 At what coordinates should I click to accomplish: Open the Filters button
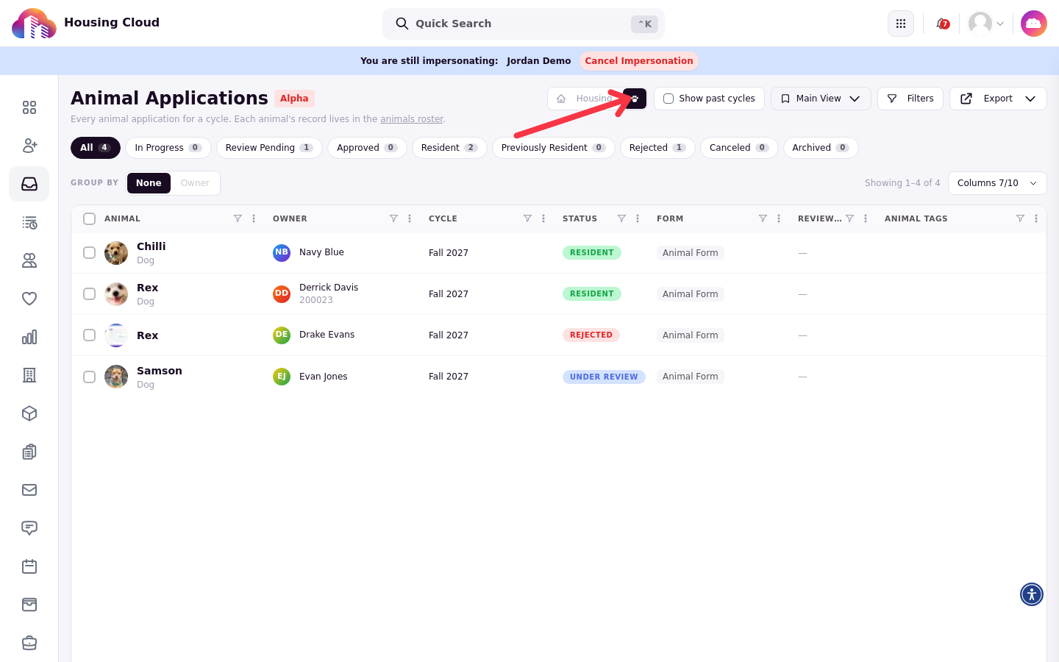tap(910, 99)
